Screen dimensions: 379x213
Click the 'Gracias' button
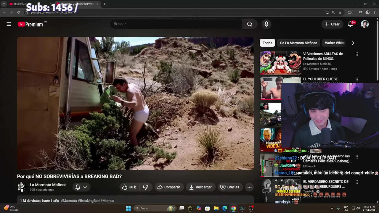[230, 187]
